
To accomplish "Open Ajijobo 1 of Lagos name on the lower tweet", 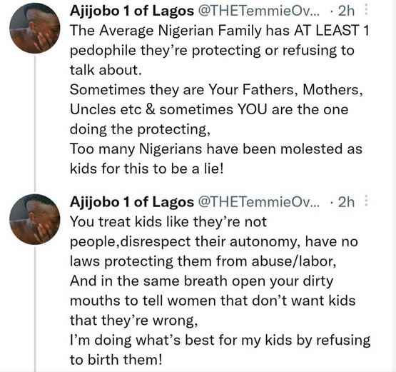I will (132, 202).
